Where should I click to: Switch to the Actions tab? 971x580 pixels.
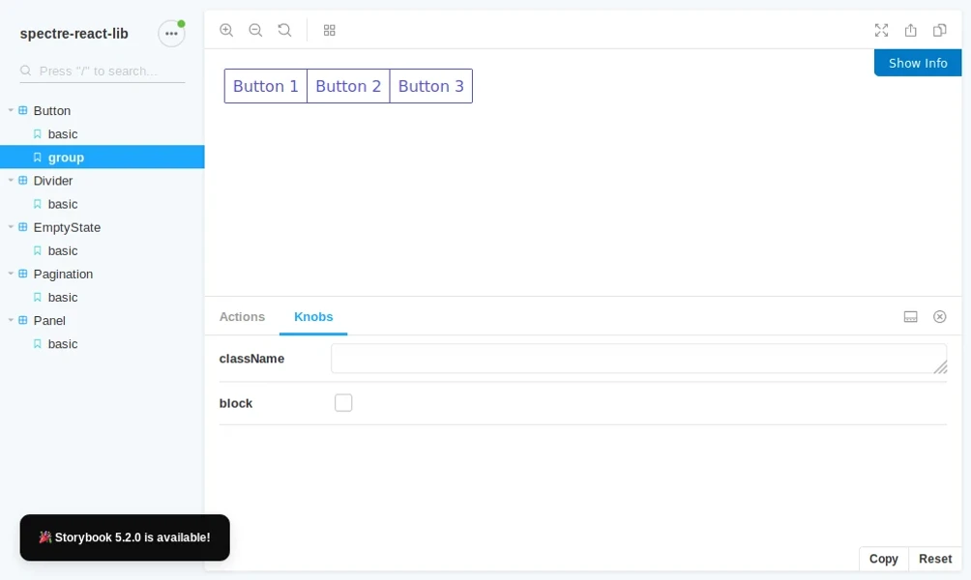point(242,317)
